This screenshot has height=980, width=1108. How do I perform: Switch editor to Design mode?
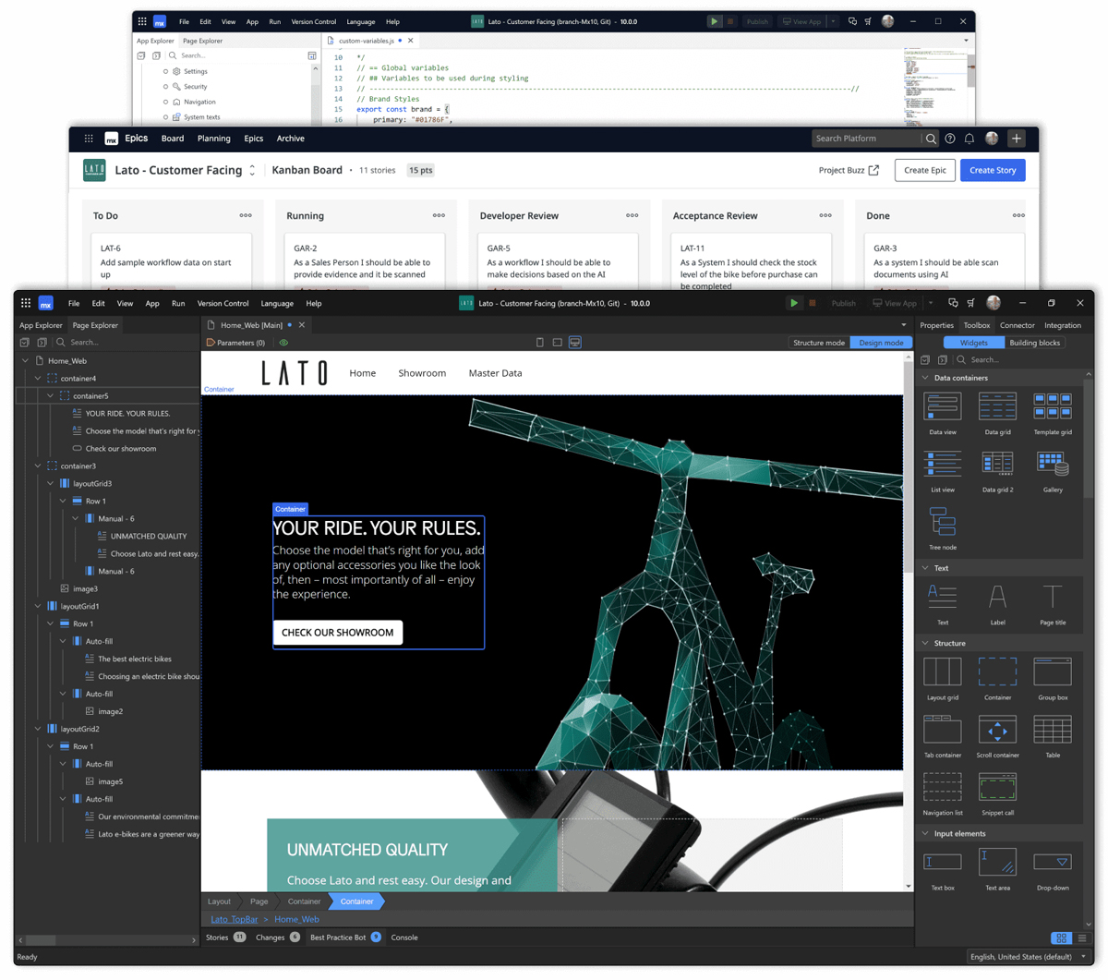tap(881, 343)
